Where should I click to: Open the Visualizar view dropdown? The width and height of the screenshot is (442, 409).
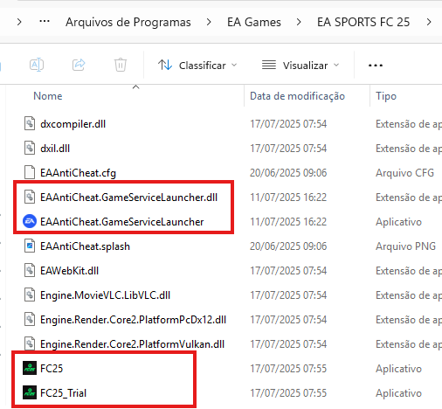point(300,66)
